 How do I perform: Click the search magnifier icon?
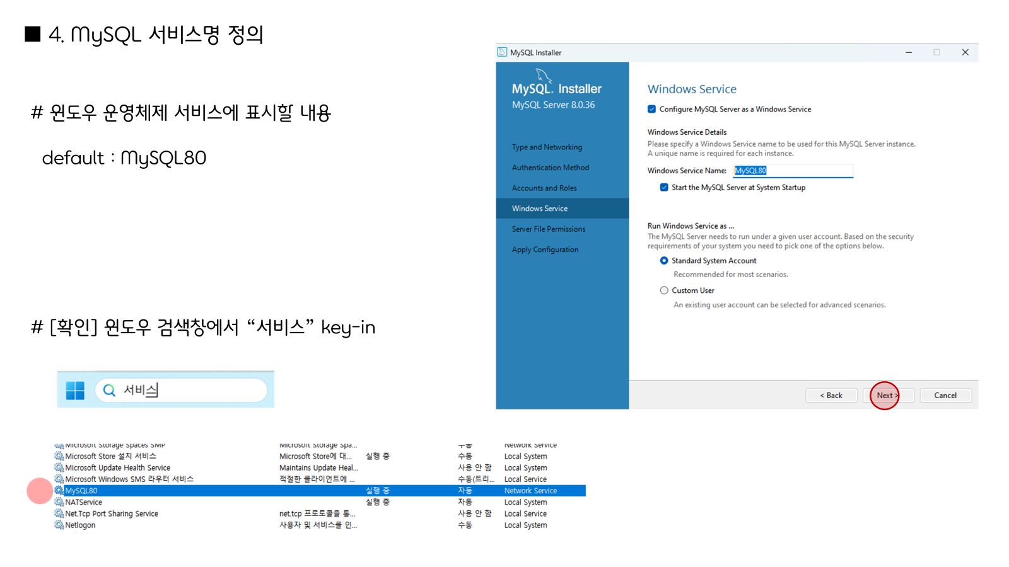click(109, 391)
